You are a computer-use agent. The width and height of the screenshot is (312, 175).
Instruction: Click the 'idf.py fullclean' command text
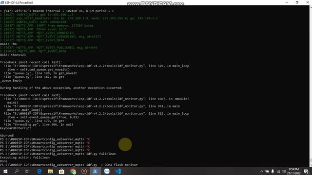[101, 154]
